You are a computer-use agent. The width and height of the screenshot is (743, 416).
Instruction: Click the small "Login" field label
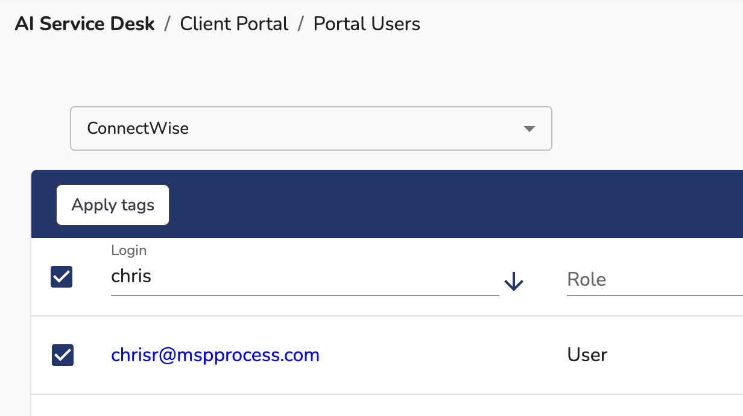click(129, 250)
